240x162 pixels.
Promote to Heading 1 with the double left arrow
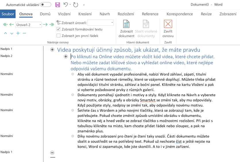coord(5,24)
